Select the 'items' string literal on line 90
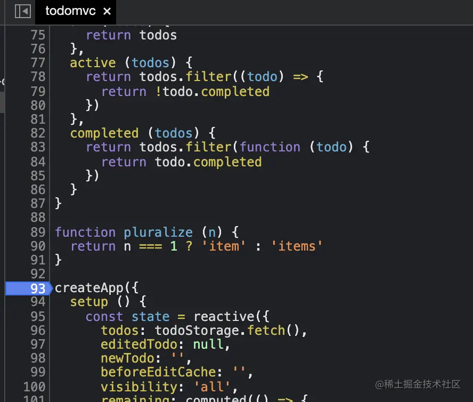This screenshot has width=473, height=402. click(x=296, y=246)
